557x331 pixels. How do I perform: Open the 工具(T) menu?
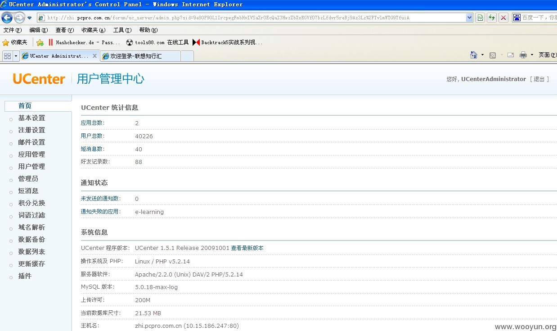pos(122,30)
